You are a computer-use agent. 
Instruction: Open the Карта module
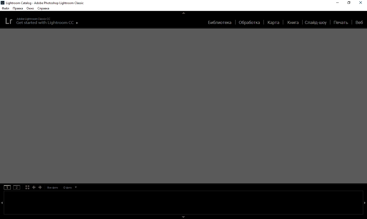273,22
